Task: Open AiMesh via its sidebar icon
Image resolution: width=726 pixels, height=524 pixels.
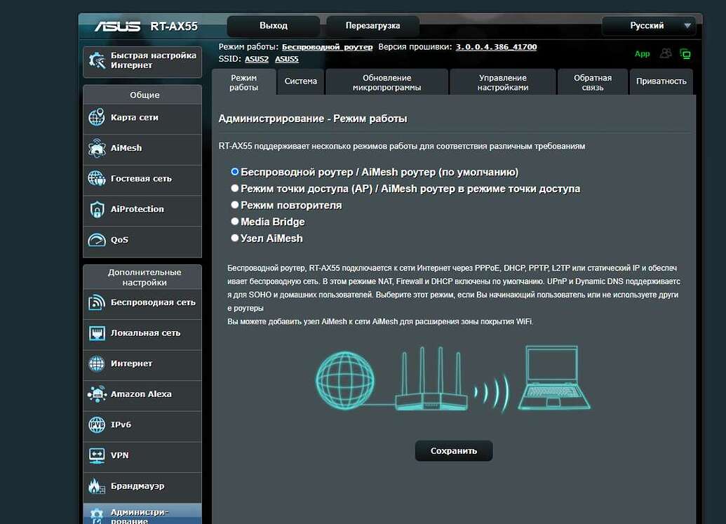Action: click(x=97, y=148)
